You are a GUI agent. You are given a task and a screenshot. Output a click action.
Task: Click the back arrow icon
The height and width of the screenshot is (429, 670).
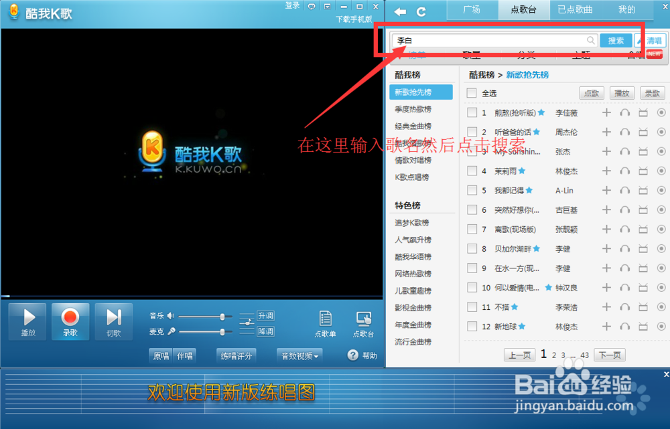click(400, 12)
